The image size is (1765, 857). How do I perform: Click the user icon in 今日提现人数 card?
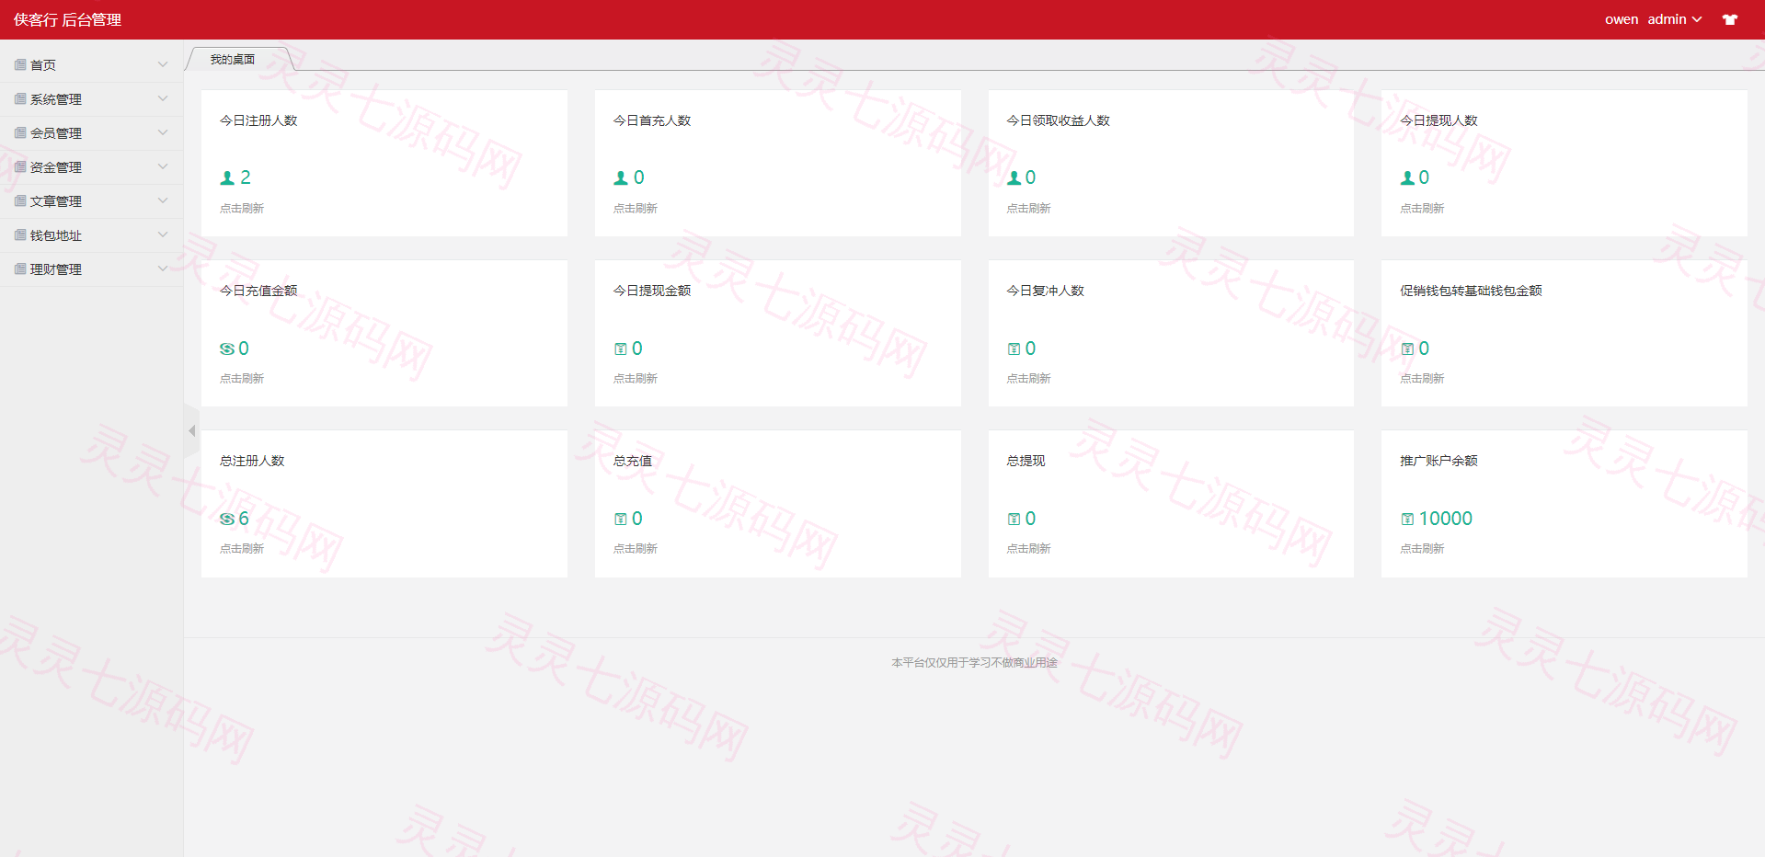tap(1407, 178)
